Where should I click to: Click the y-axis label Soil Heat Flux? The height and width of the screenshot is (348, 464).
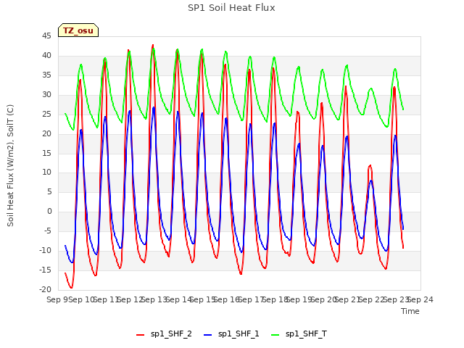(x=10, y=165)
